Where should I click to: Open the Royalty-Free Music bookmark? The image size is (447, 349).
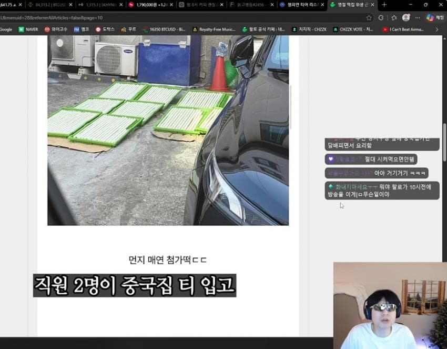pos(214,29)
